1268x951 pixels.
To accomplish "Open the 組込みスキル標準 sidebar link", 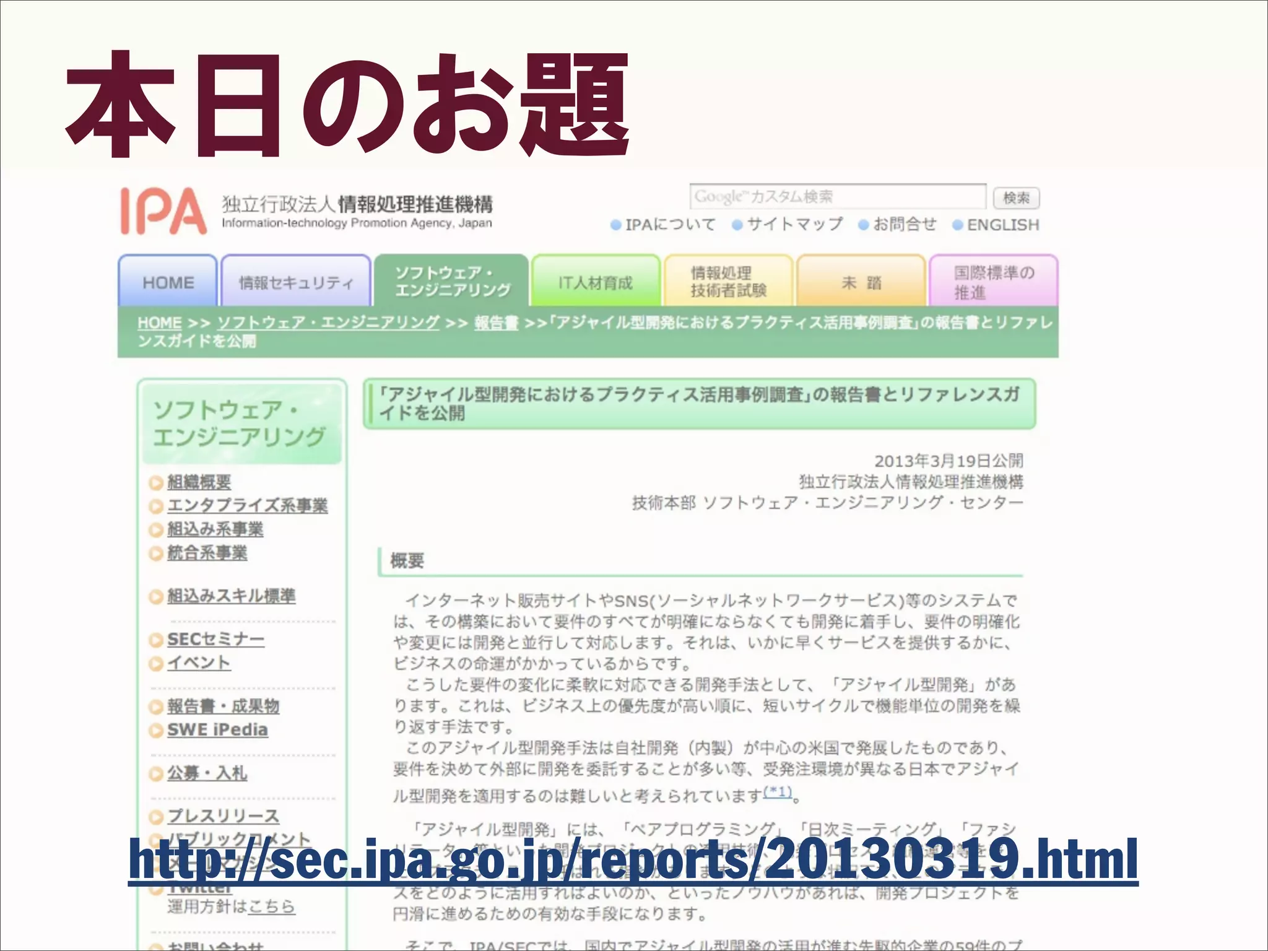I will 231,596.
